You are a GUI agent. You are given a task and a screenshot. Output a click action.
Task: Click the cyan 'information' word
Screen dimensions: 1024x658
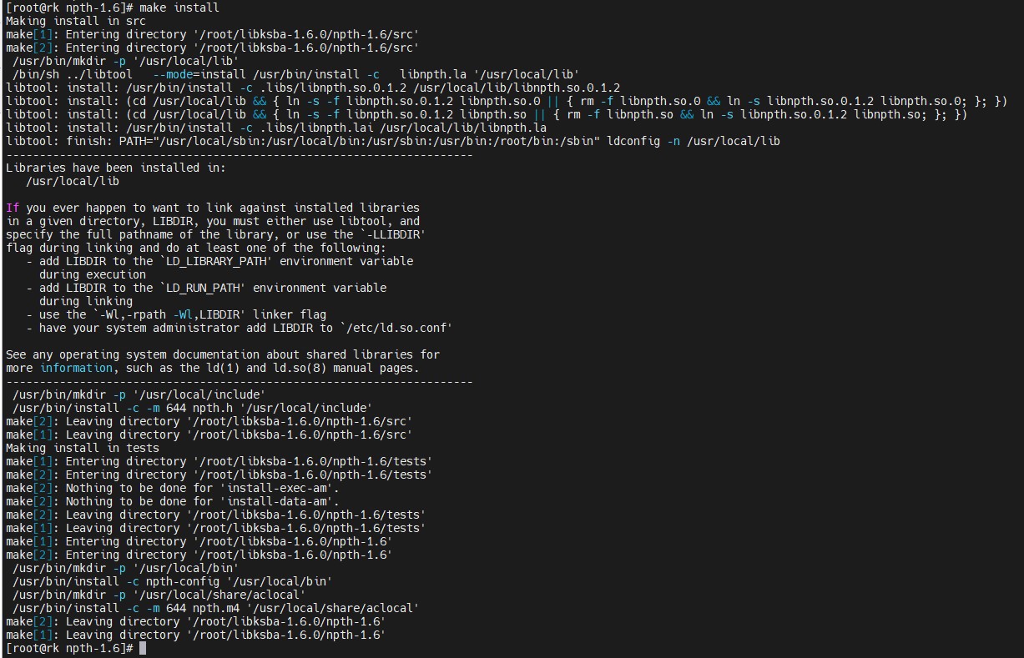click(x=76, y=368)
